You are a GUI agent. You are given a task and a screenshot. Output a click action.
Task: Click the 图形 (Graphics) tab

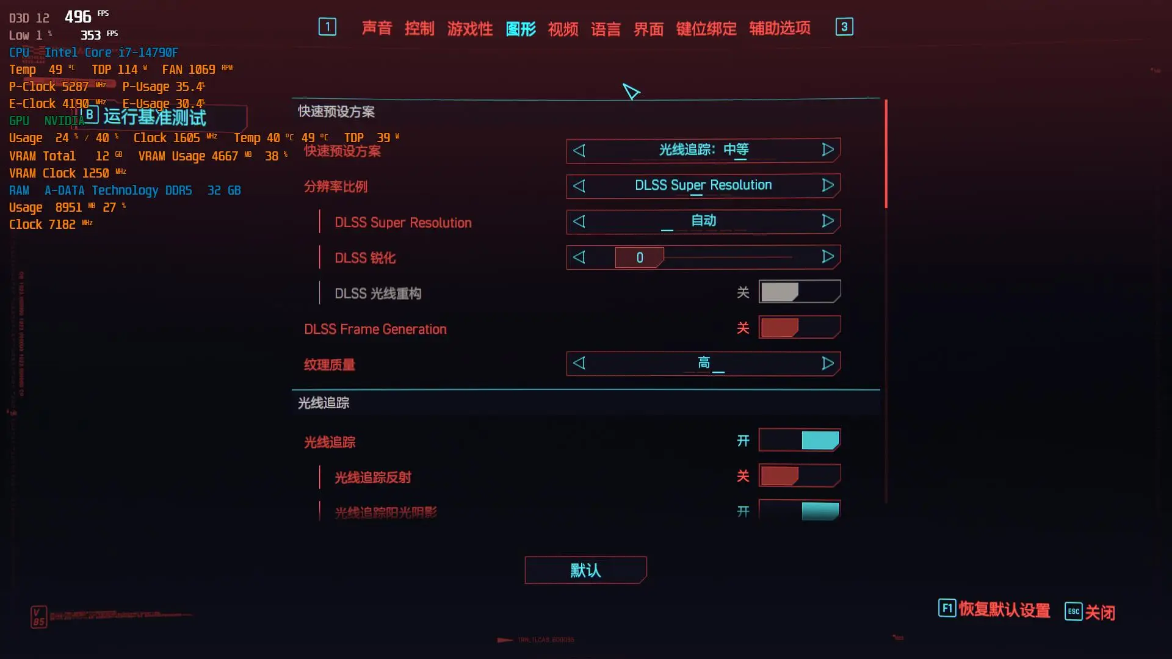(x=522, y=27)
